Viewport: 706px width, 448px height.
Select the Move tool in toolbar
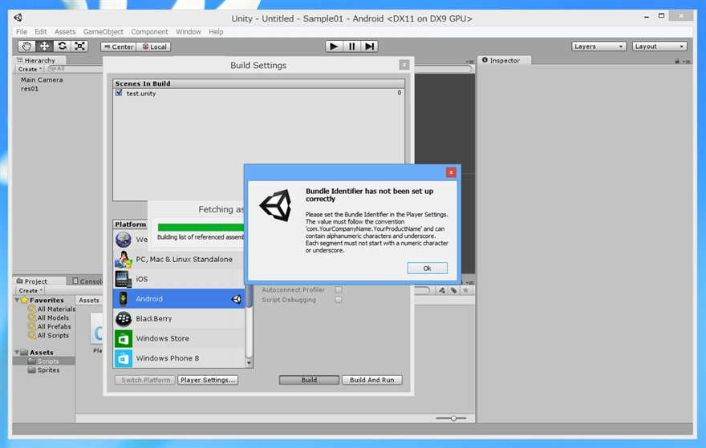pos(44,46)
